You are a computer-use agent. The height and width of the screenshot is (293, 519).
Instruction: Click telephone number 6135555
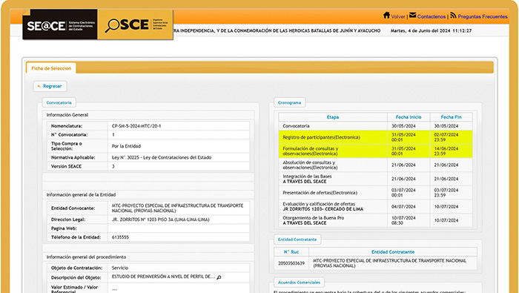click(x=120, y=237)
